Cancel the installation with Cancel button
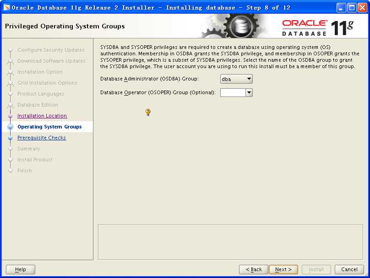This screenshot has width=370, height=278. (349, 269)
